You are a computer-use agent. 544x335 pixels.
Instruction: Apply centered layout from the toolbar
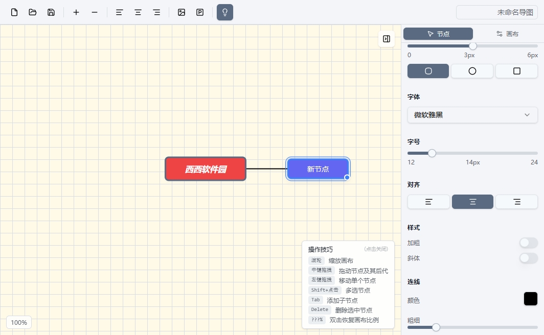(x=138, y=12)
